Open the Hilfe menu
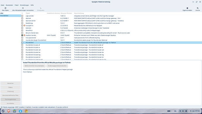This screenshot has width=202, height=114. pyautogui.click(x=32, y=5)
